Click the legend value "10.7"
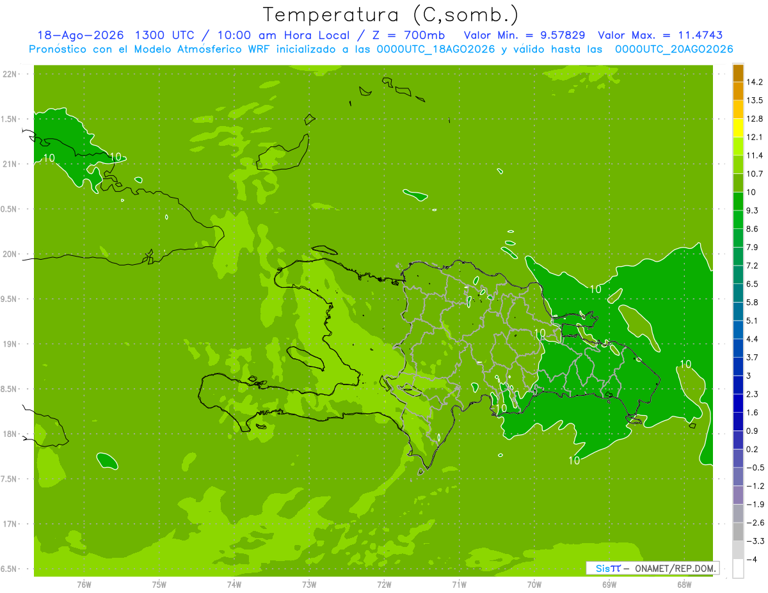Screen dimensions: 768x593 click(x=755, y=173)
